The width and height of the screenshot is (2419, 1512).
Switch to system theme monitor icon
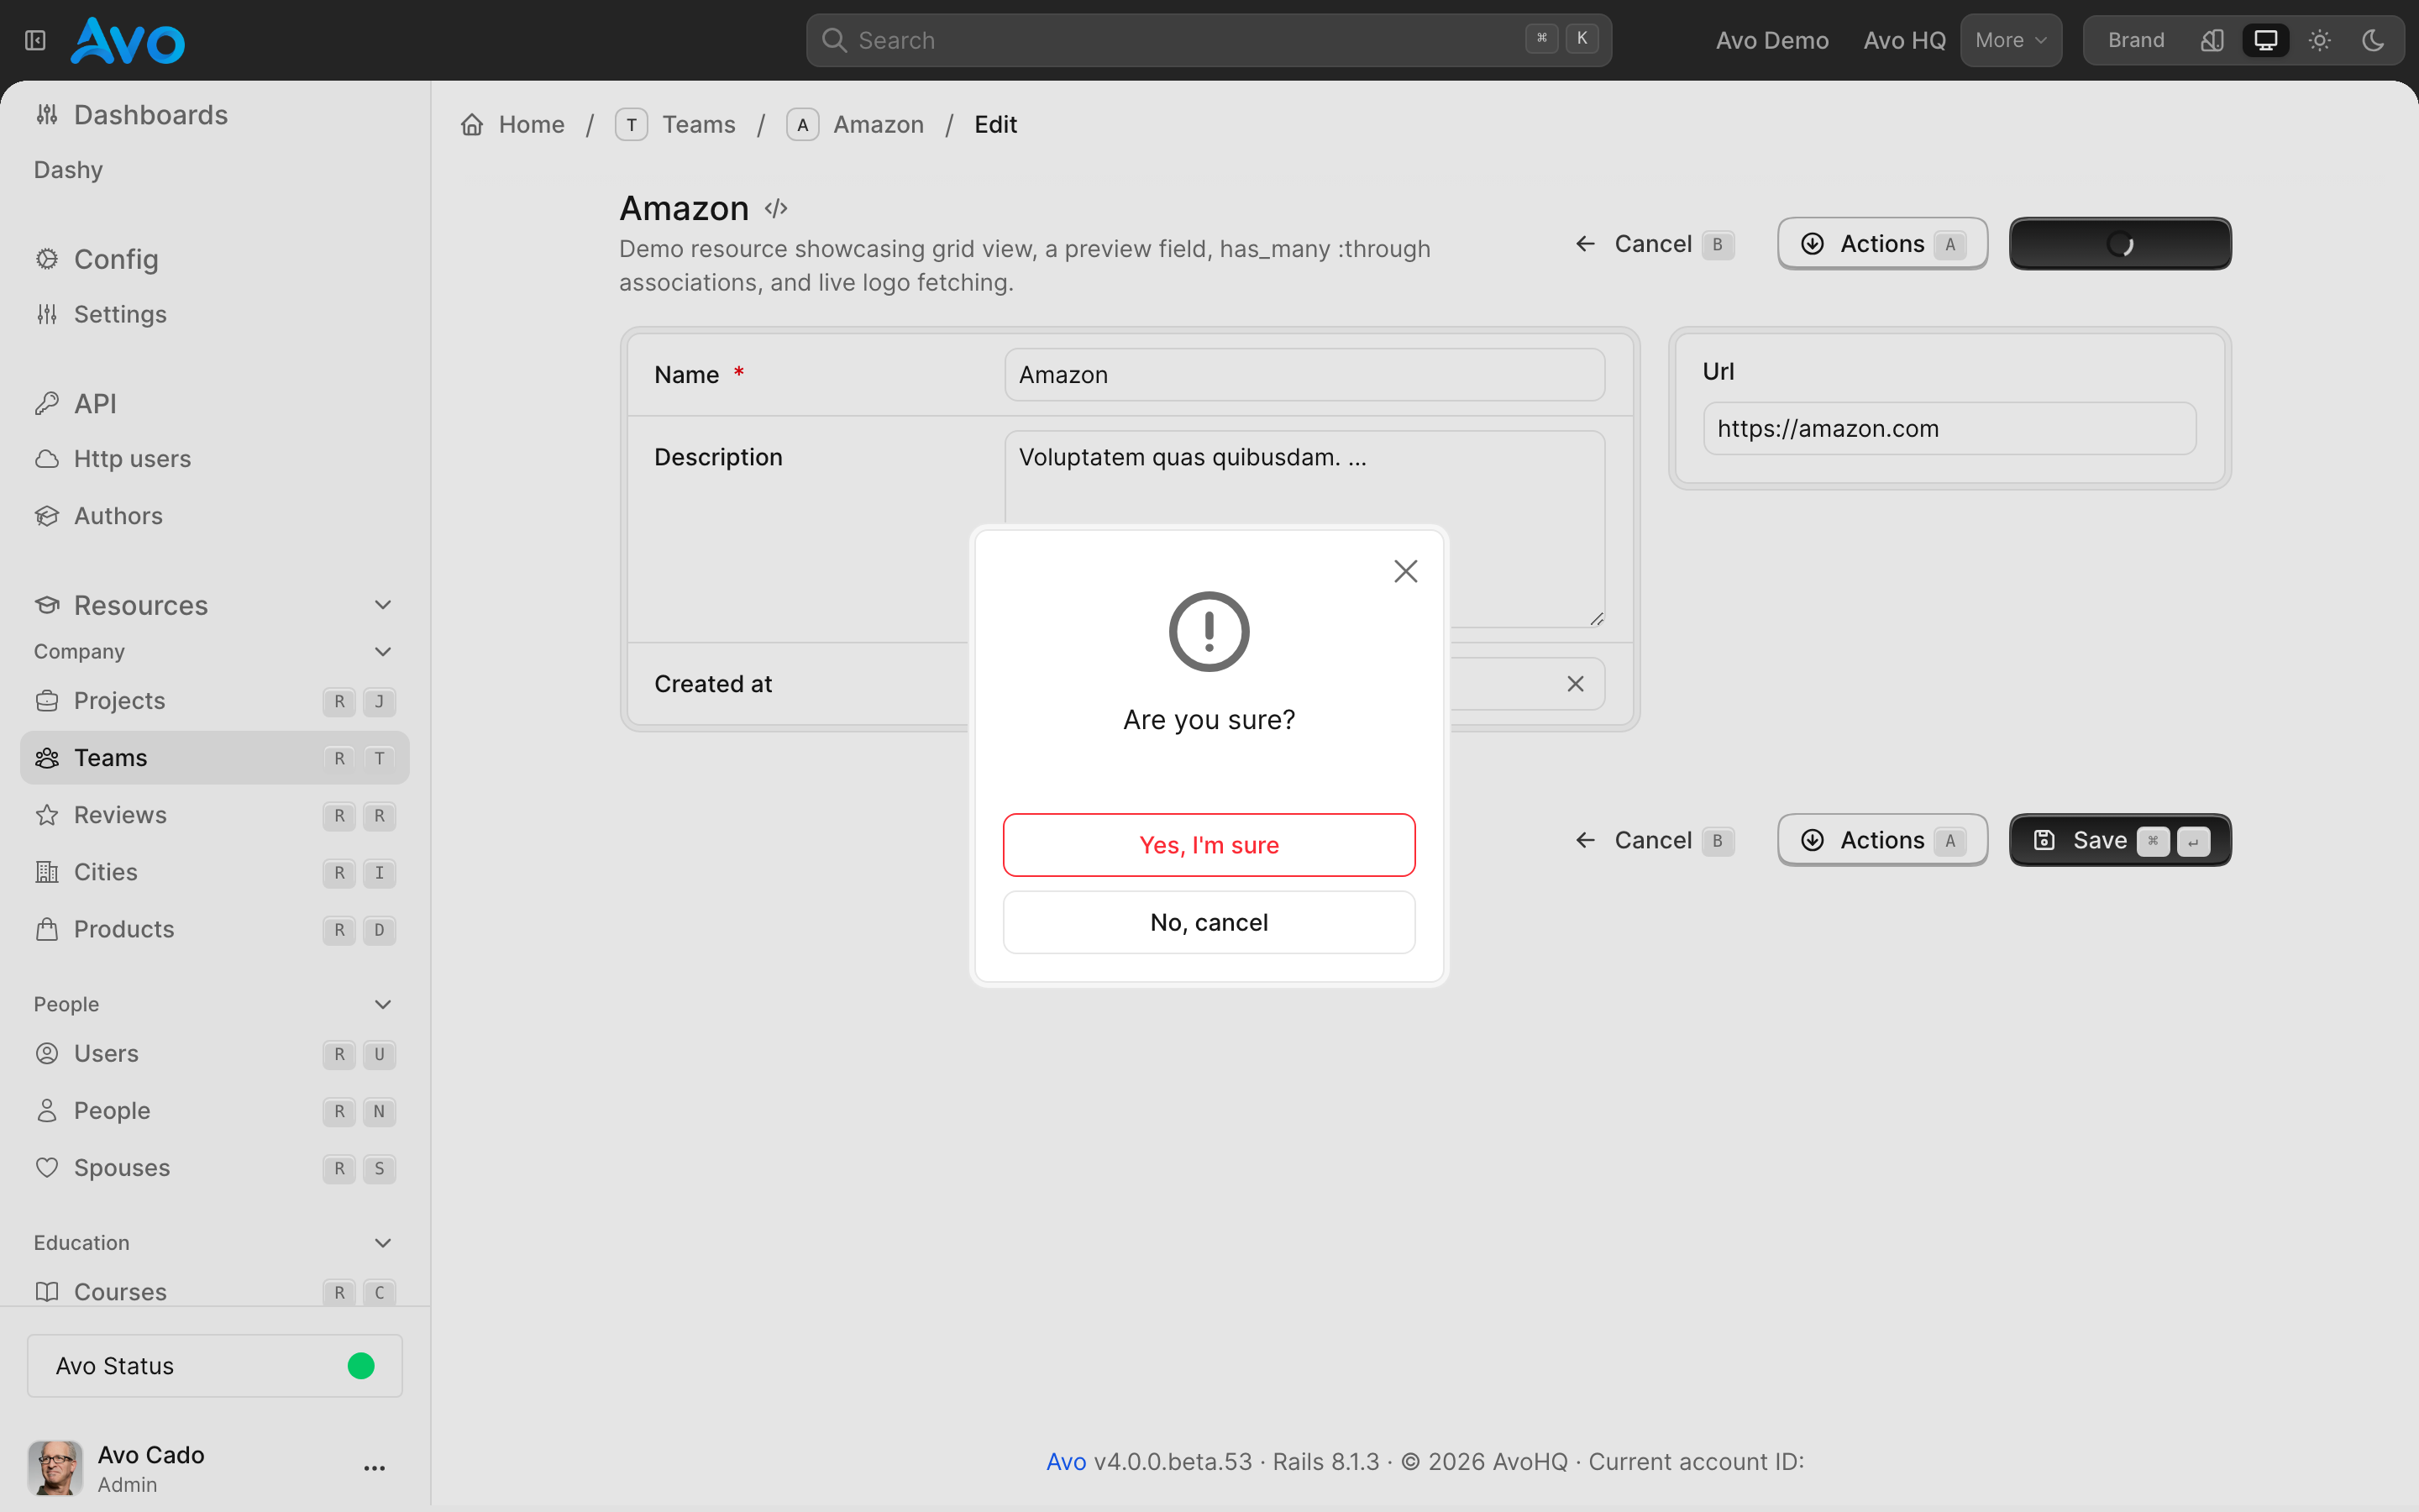pyautogui.click(x=2265, y=40)
